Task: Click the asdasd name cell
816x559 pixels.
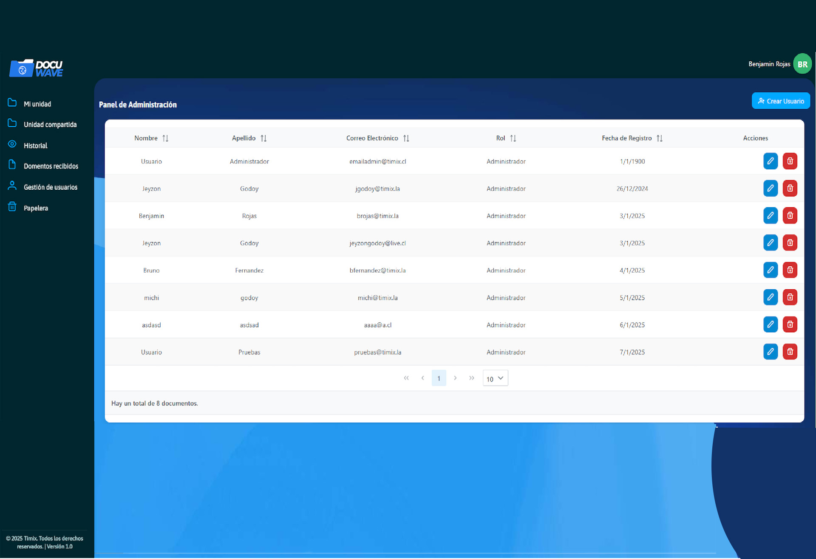Action: [151, 325]
